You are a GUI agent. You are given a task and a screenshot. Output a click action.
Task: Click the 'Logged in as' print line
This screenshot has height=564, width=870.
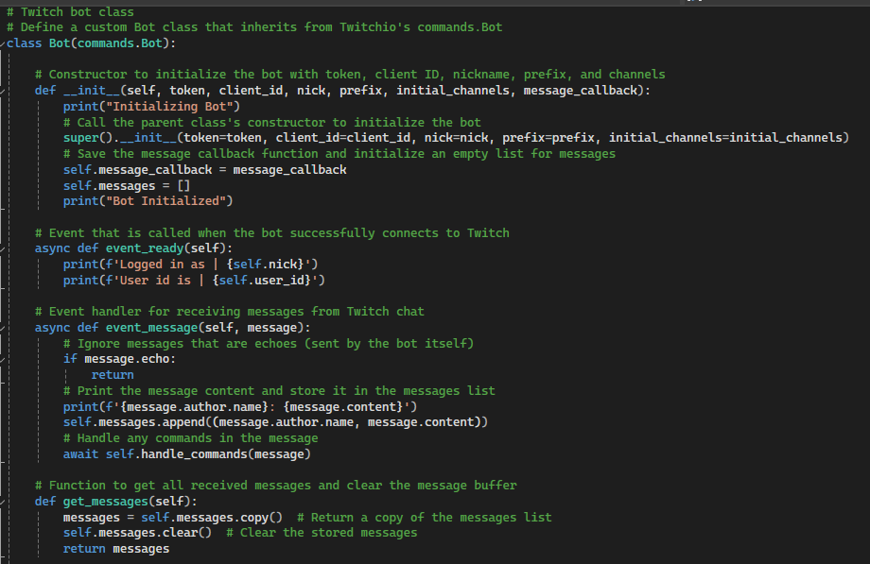click(190, 265)
